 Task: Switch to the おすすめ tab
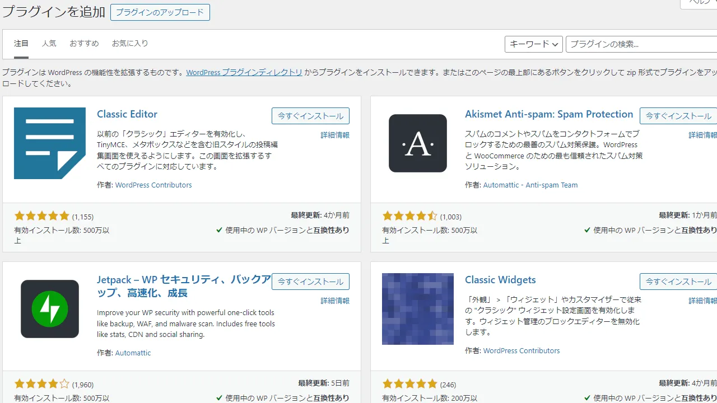(x=84, y=44)
